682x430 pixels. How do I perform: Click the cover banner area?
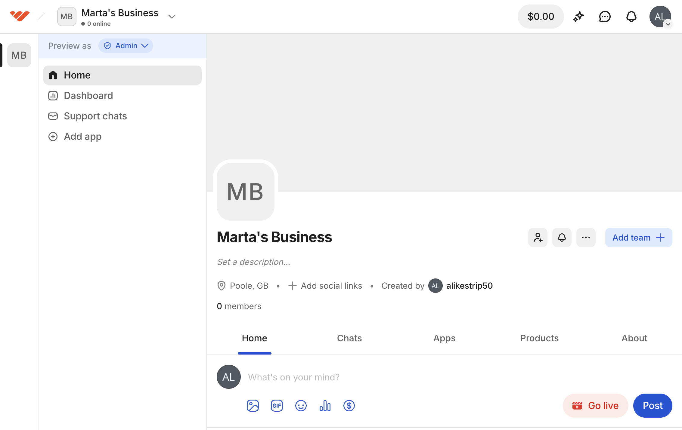444,112
